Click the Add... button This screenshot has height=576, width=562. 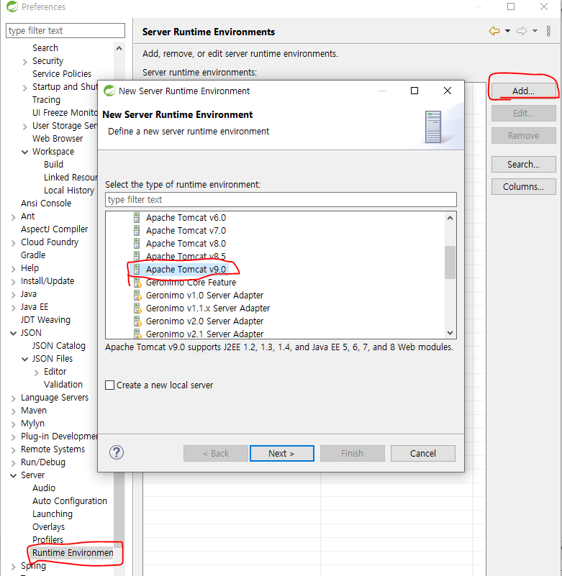[x=523, y=91]
